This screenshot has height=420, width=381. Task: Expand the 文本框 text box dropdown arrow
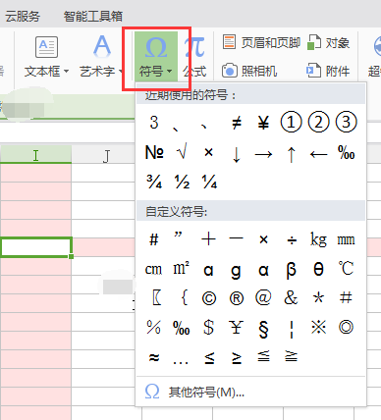coord(67,71)
